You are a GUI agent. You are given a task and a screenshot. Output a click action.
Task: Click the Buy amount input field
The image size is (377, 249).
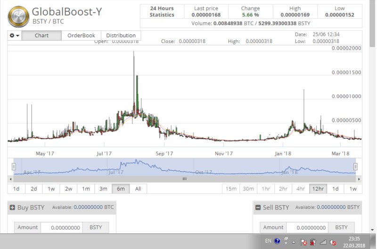[x=62, y=227]
